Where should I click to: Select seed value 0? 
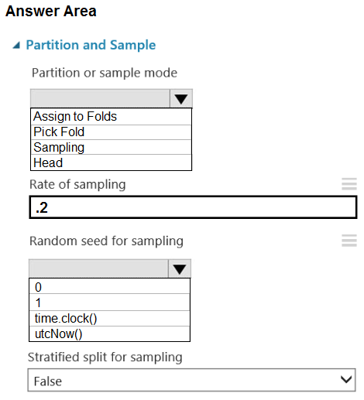tap(109, 286)
